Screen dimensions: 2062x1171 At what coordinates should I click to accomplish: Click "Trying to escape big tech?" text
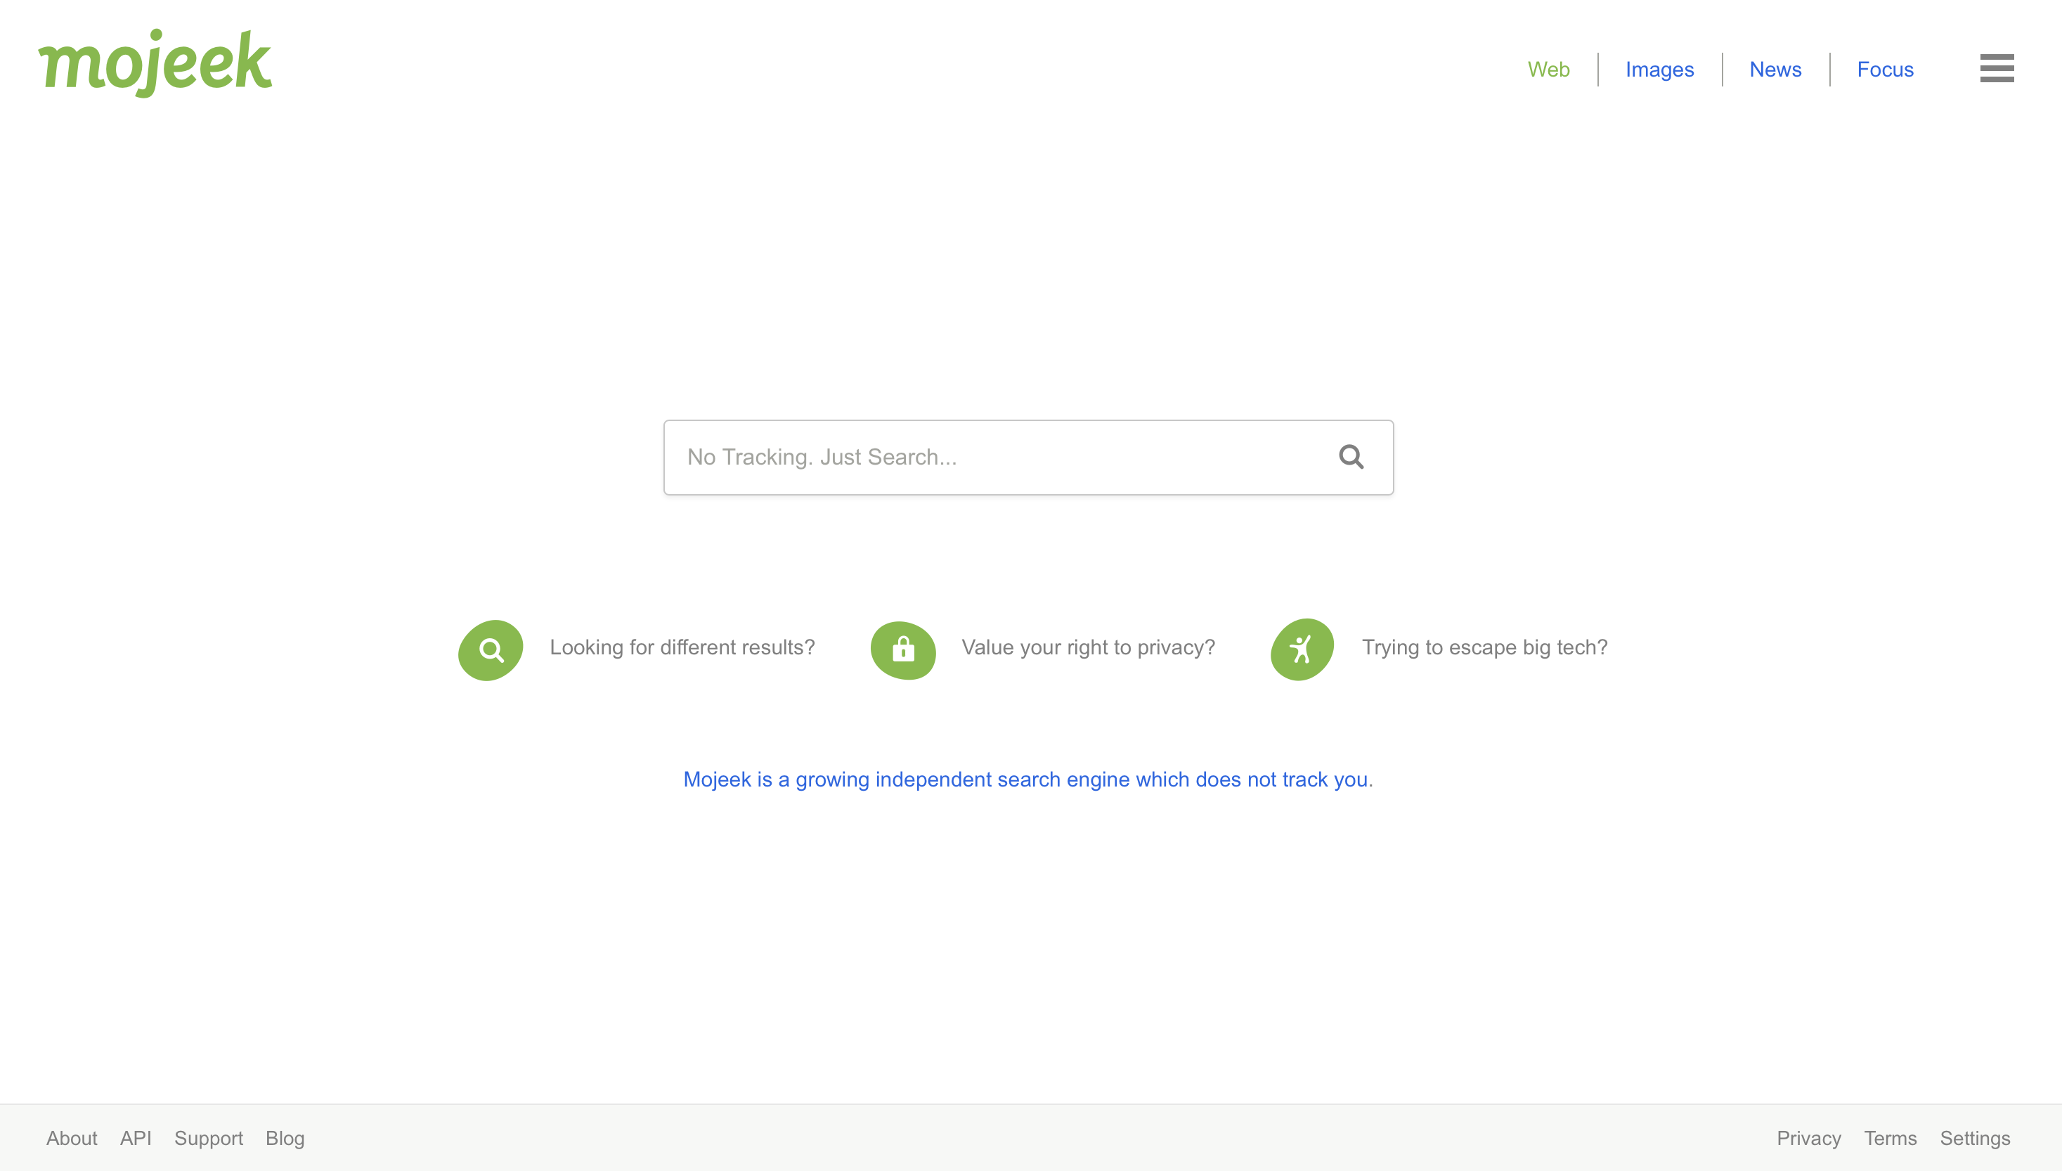tap(1484, 647)
